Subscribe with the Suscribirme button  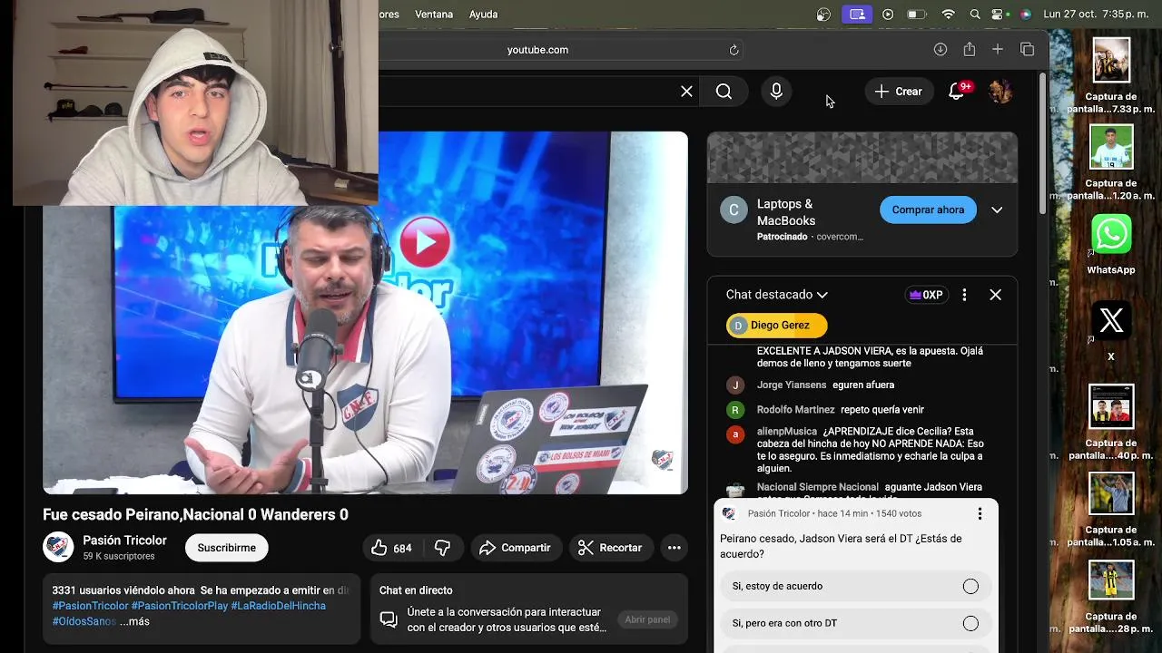point(226,548)
